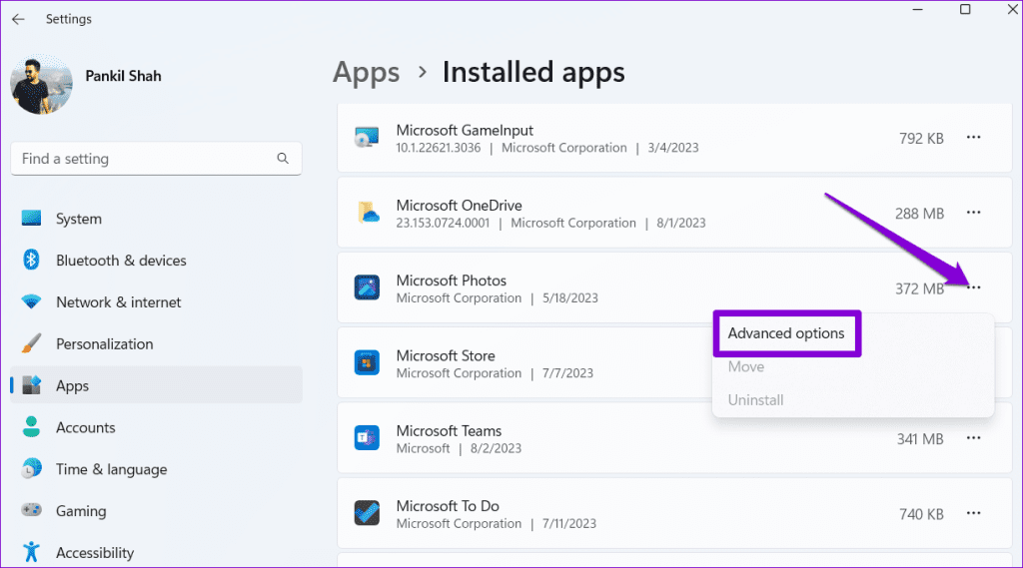Open Accessibility settings
Image resolution: width=1023 pixels, height=568 pixels.
(156, 552)
